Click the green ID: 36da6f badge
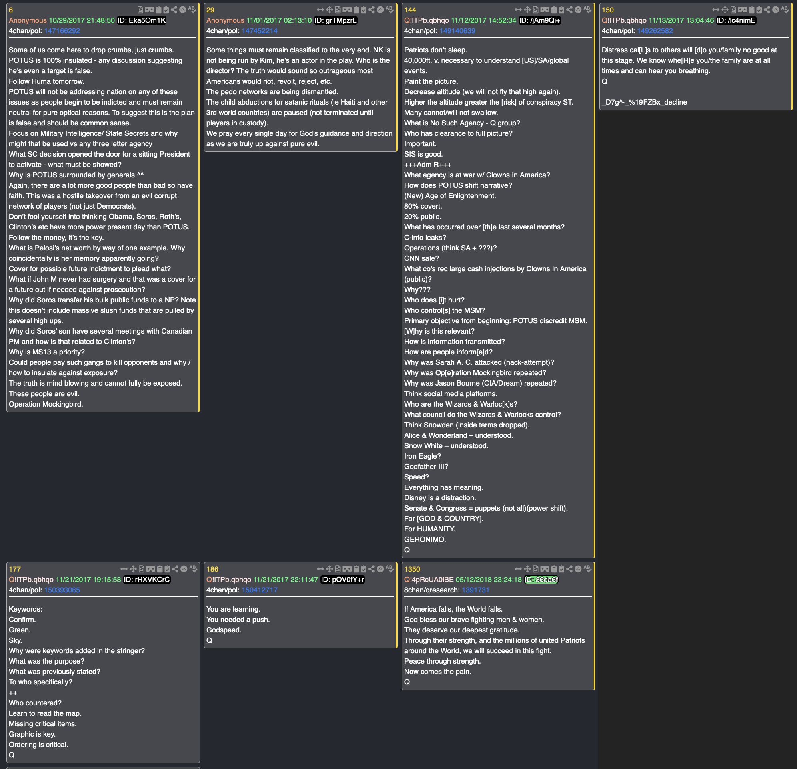 (541, 579)
